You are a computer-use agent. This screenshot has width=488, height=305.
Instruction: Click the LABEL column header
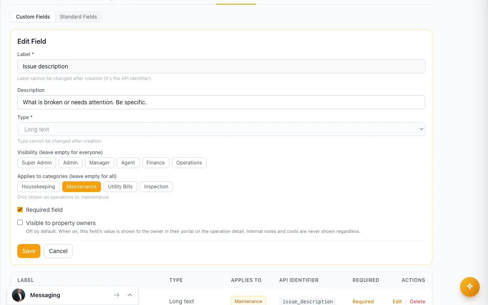tap(26, 280)
